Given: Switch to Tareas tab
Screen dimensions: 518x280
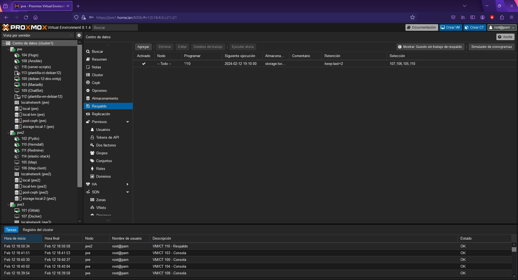Looking at the screenshot, I should tap(11, 230).
